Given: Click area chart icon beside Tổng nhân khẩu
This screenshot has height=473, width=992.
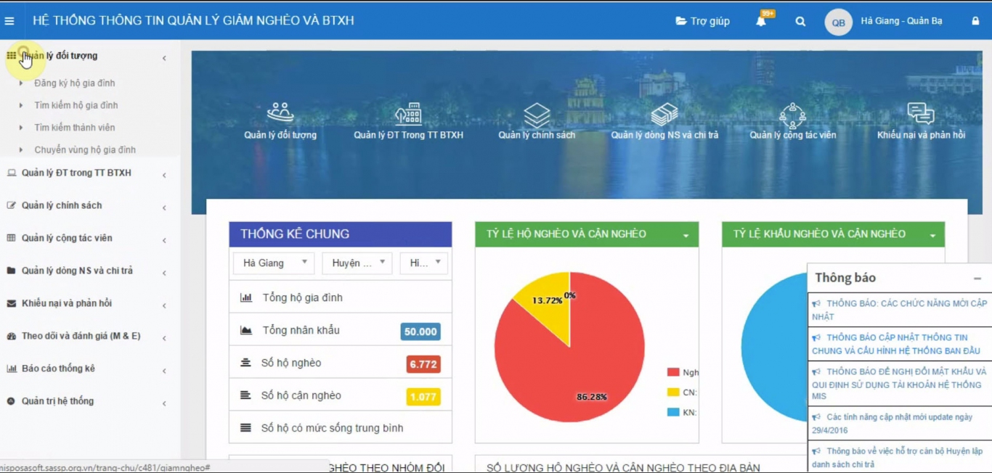Looking at the screenshot, I should tap(246, 331).
